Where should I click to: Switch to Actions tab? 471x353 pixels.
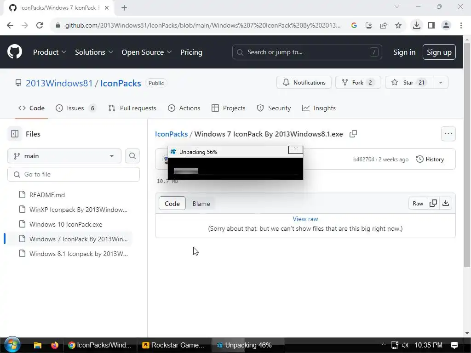(184, 108)
